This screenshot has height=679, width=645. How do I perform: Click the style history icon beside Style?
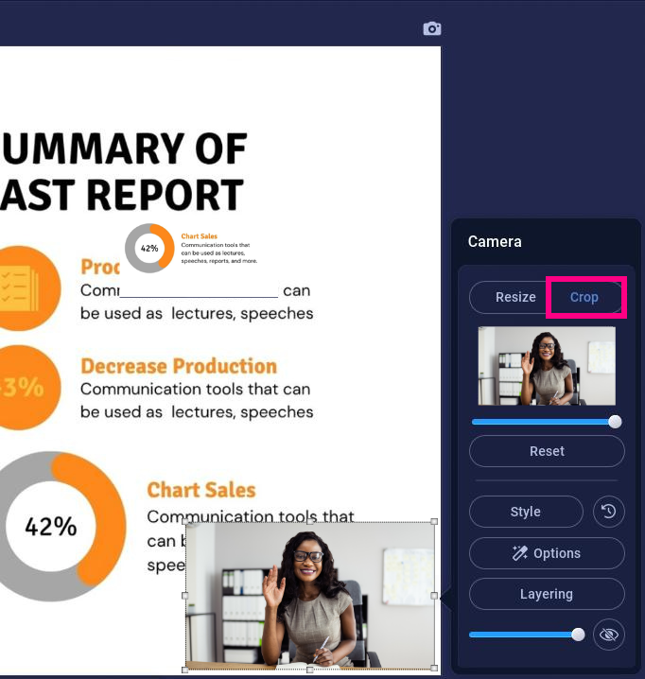click(x=609, y=512)
